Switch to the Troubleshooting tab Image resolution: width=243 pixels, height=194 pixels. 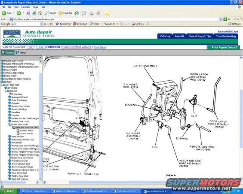point(226,36)
